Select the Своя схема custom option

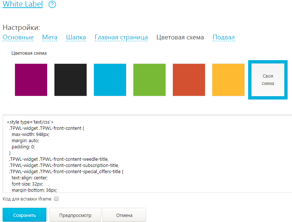[x=268, y=80]
